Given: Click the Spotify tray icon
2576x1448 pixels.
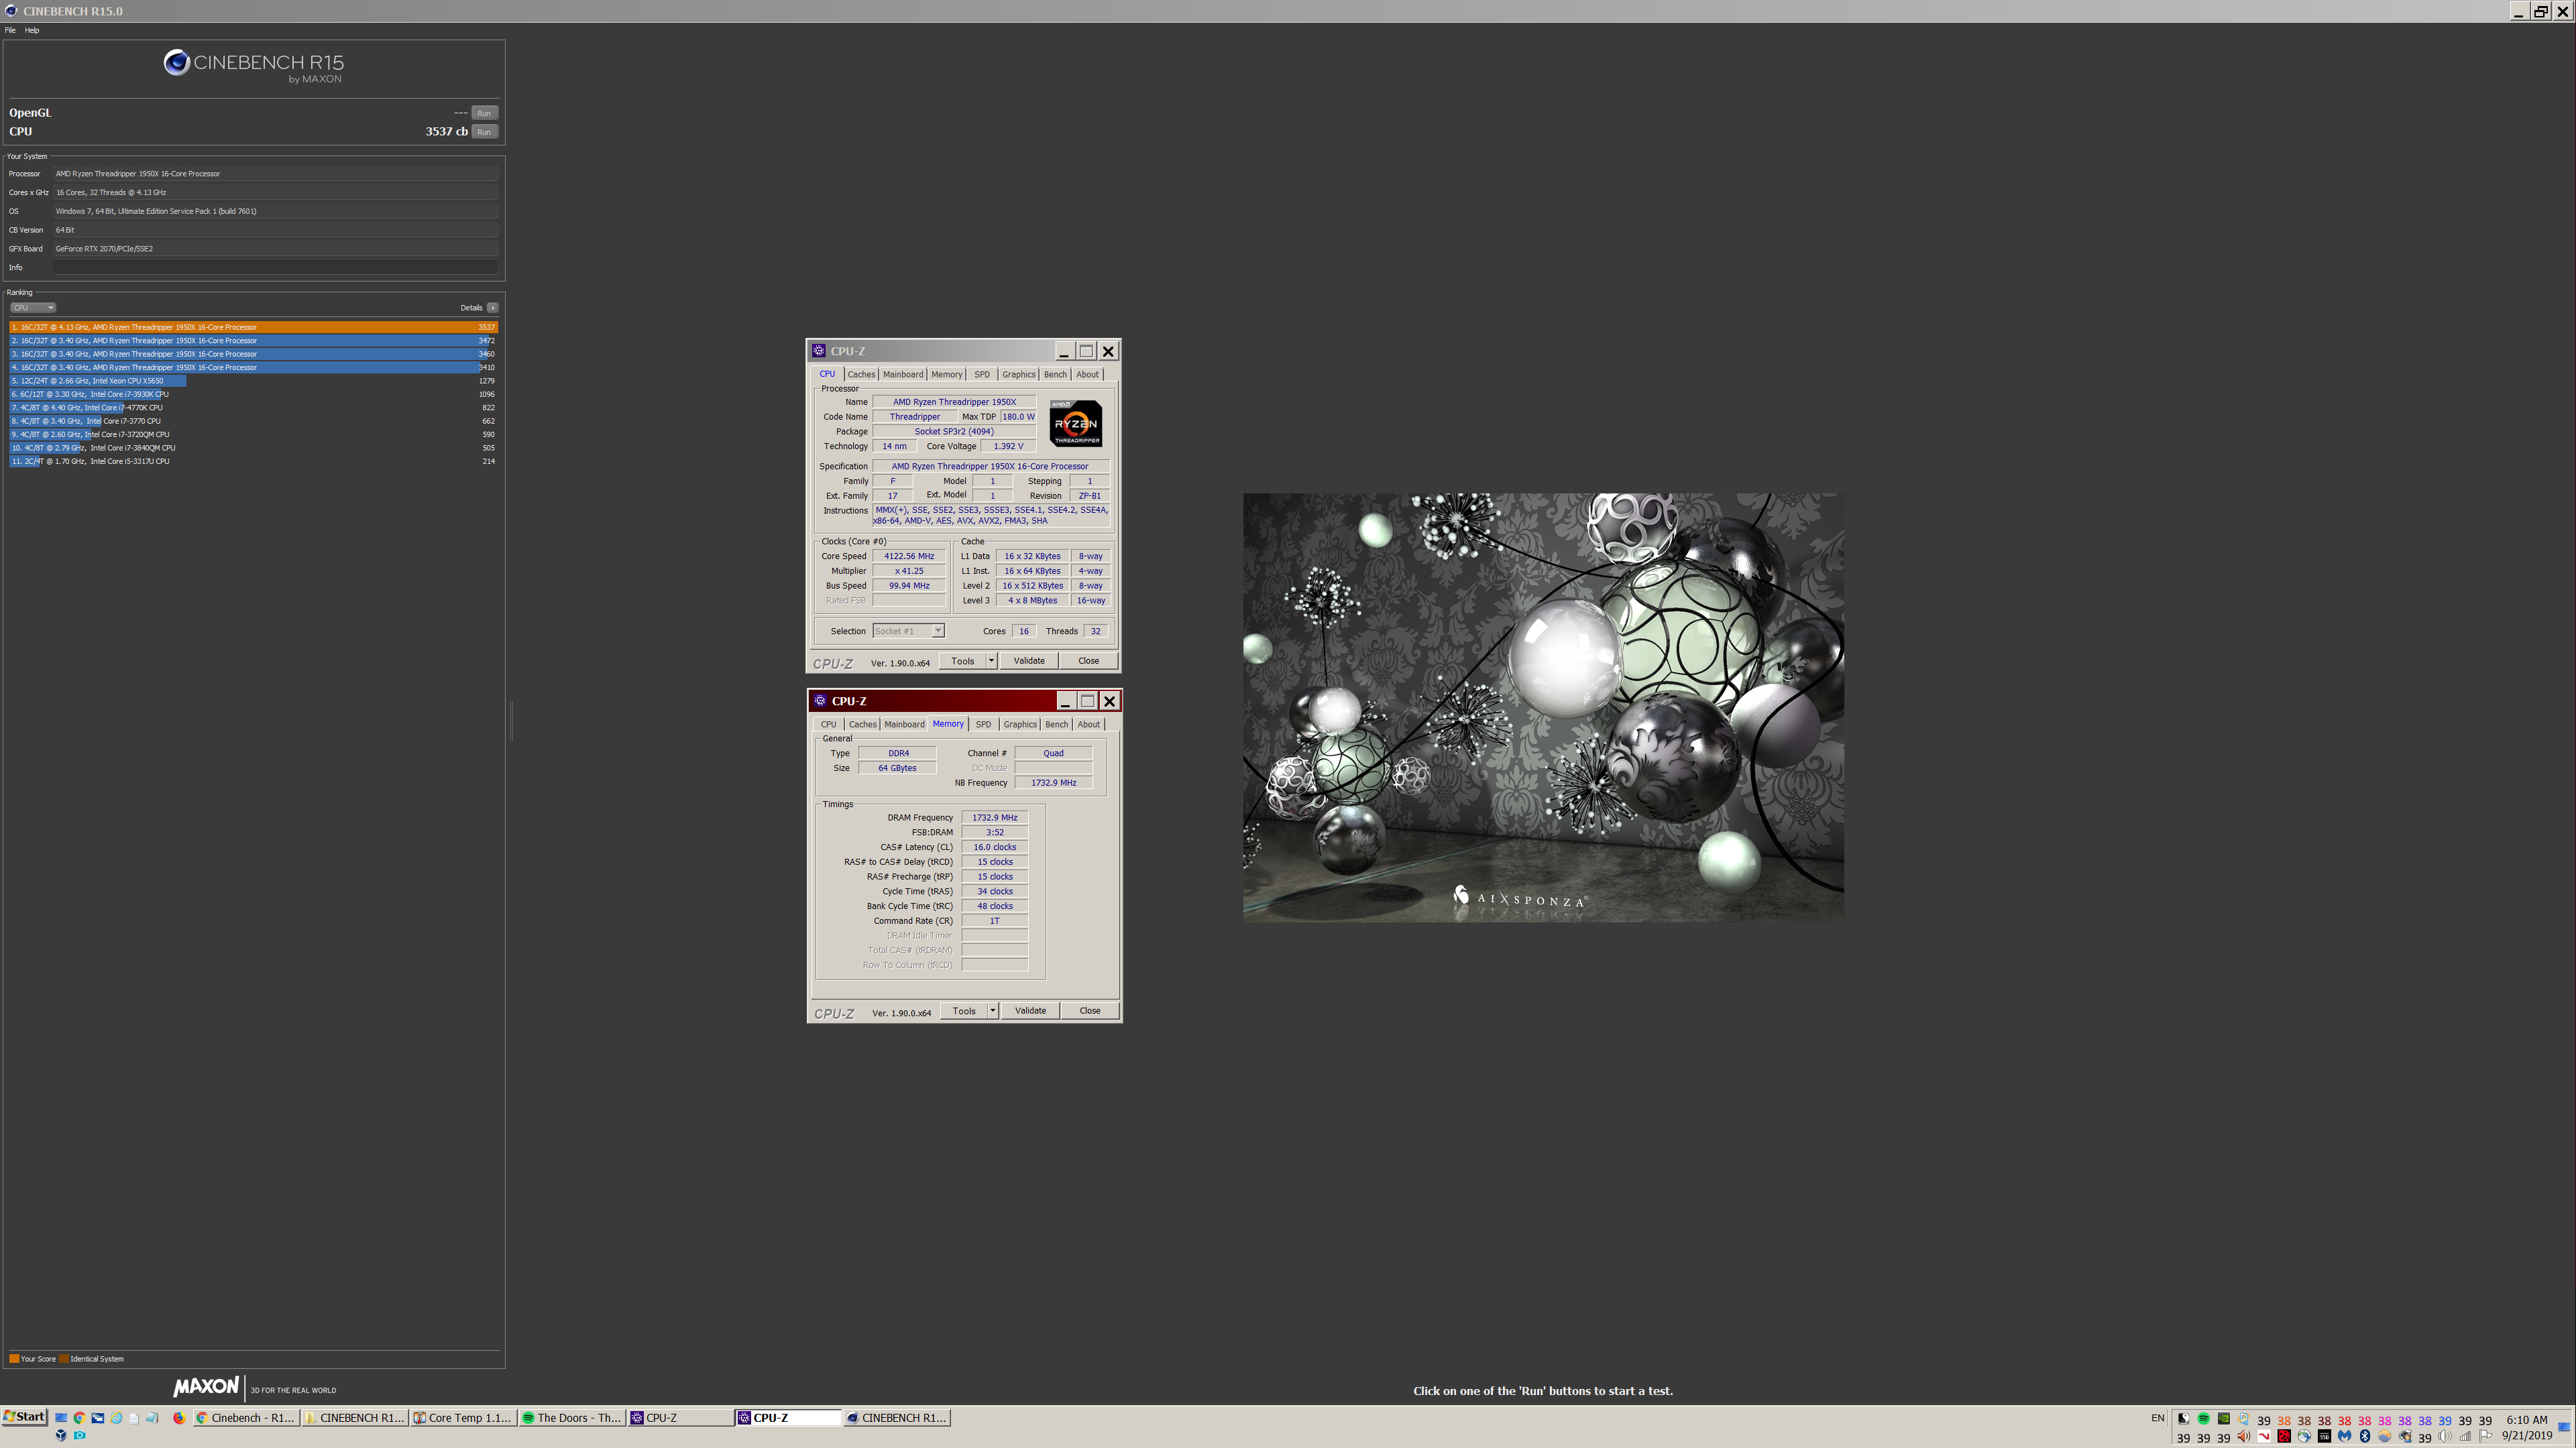Looking at the screenshot, I should 2204,1419.
